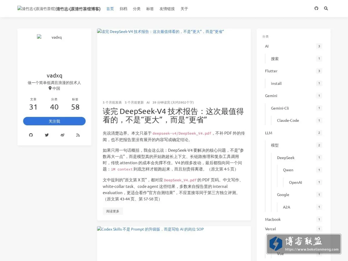Open Twitter icon in profile card

pos(47,135)
